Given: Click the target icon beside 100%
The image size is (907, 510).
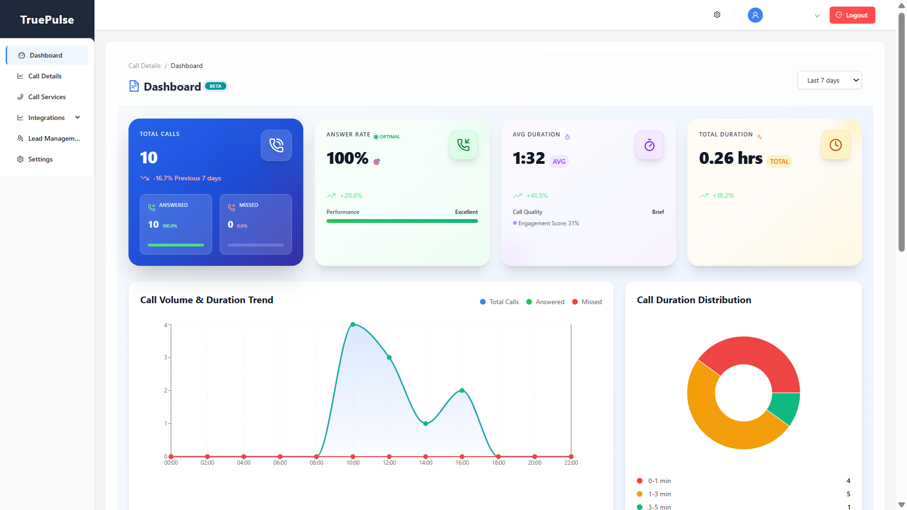Looking at the screenshot, I should (377, 161).
